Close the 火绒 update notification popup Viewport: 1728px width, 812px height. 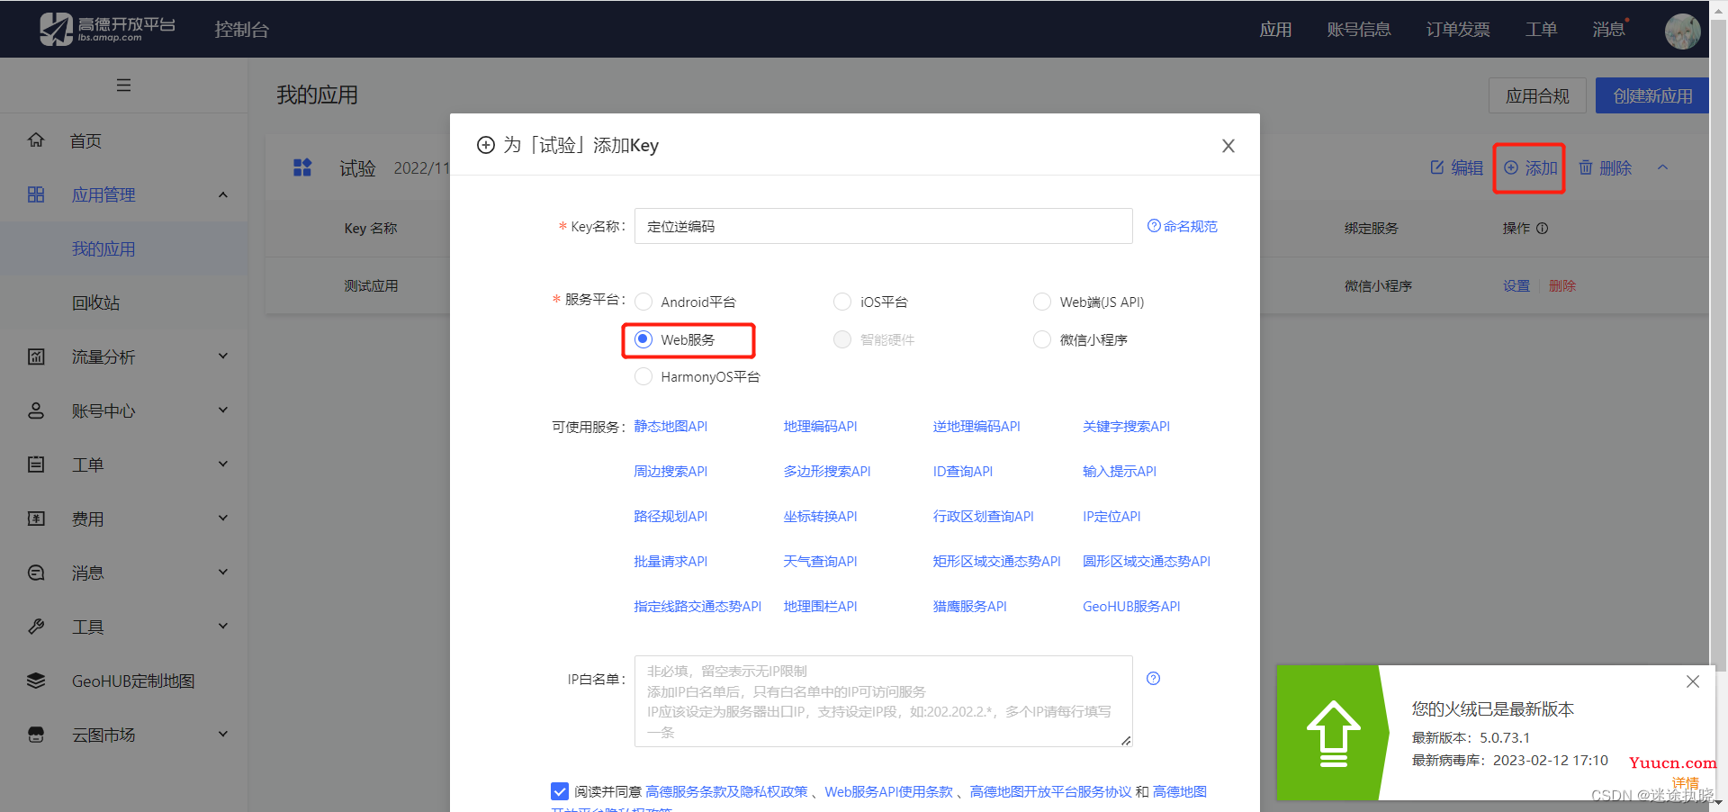[x=1693, y=681]
